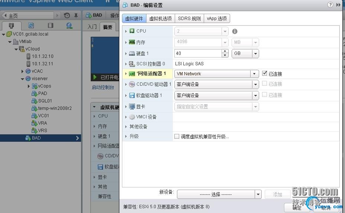Expand the 软盘驱动器 1 row
This screenshot has height=213, width=345.
pyautogui.click(x=126, y=95)
